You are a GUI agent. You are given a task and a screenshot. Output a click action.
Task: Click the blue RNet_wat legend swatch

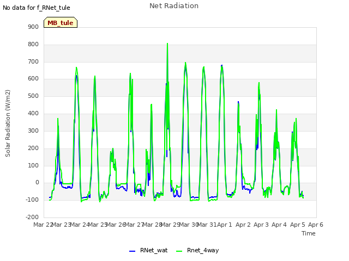[x=132, y=251]
